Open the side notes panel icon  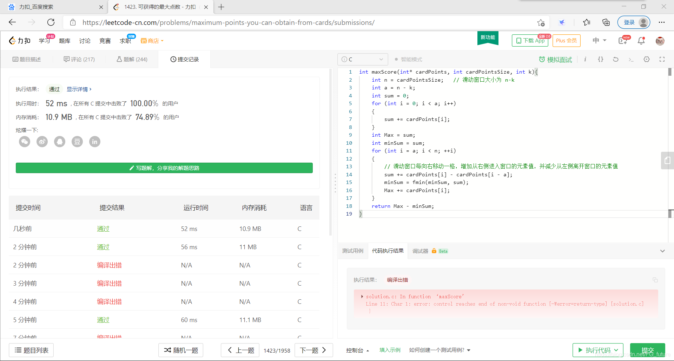tap(667, 161)
